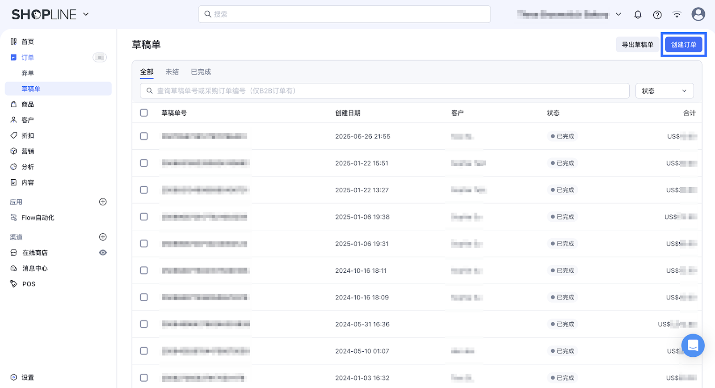This screenshot has height=388, width=715.
Task: Expand the account name dropdown chevron
Action: pyautogui.click(x=618, y=14)
